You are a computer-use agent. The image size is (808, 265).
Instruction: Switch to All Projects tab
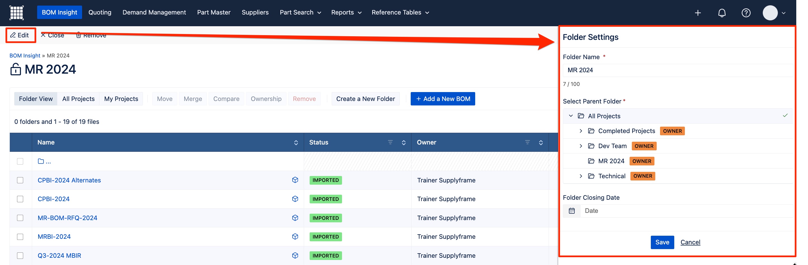pos(78,99)
